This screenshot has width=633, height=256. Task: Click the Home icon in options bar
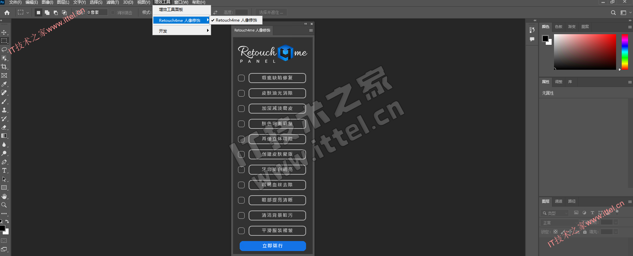[7, 13]
